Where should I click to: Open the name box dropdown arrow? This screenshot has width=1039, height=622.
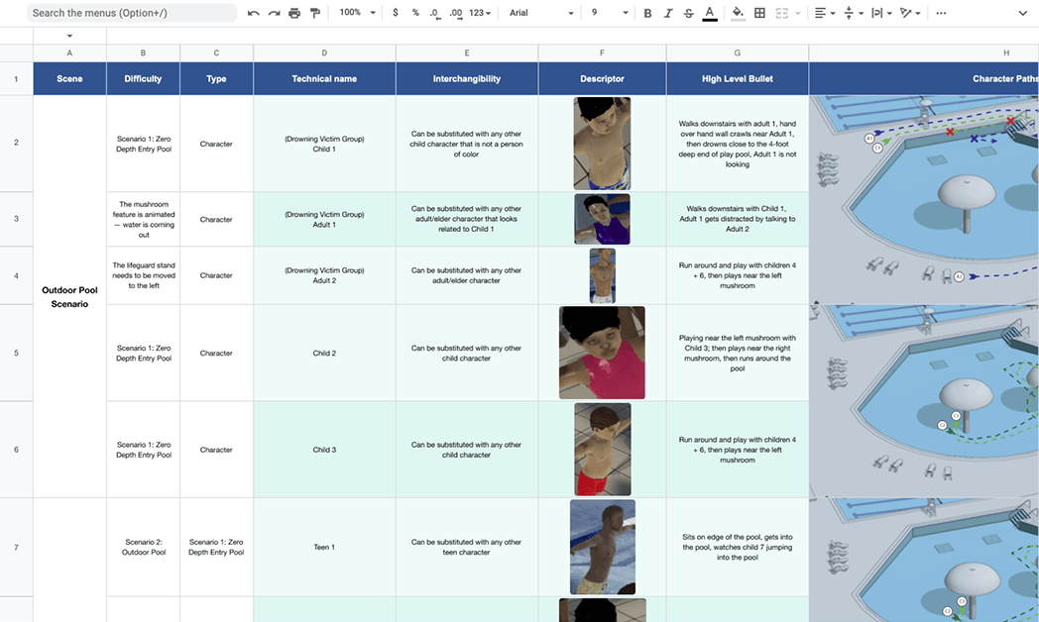[x=69, y=36]
